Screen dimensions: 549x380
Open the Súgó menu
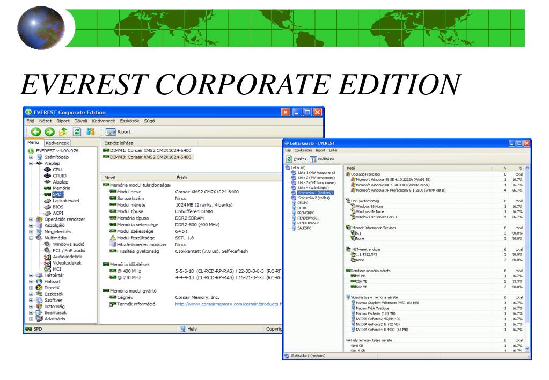coord(150,121)
